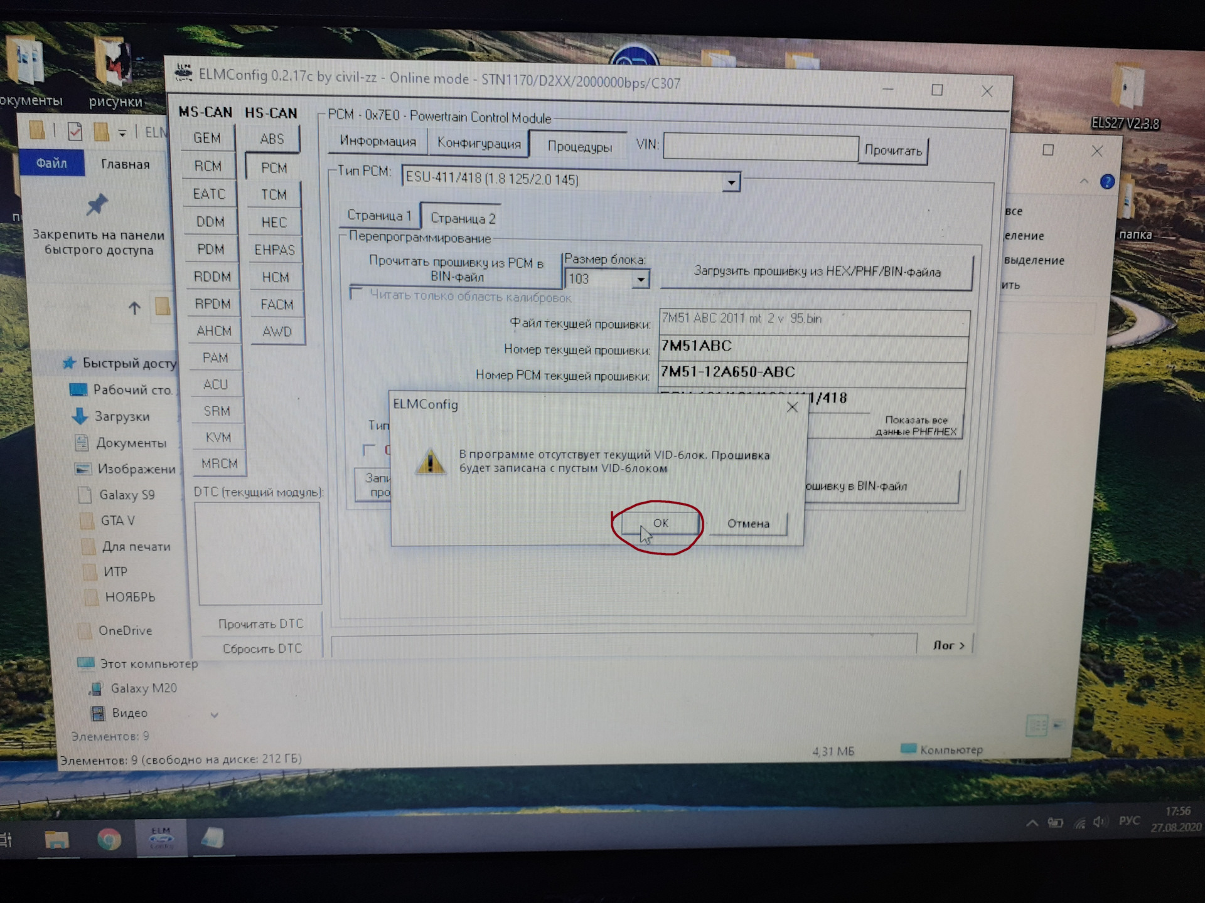Click the pin to quick access icon

[97, 204]
